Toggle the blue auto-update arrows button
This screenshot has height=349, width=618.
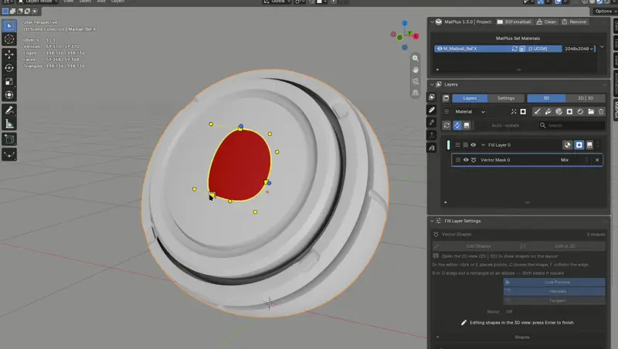pyautogui.click(x=457, y=125)
